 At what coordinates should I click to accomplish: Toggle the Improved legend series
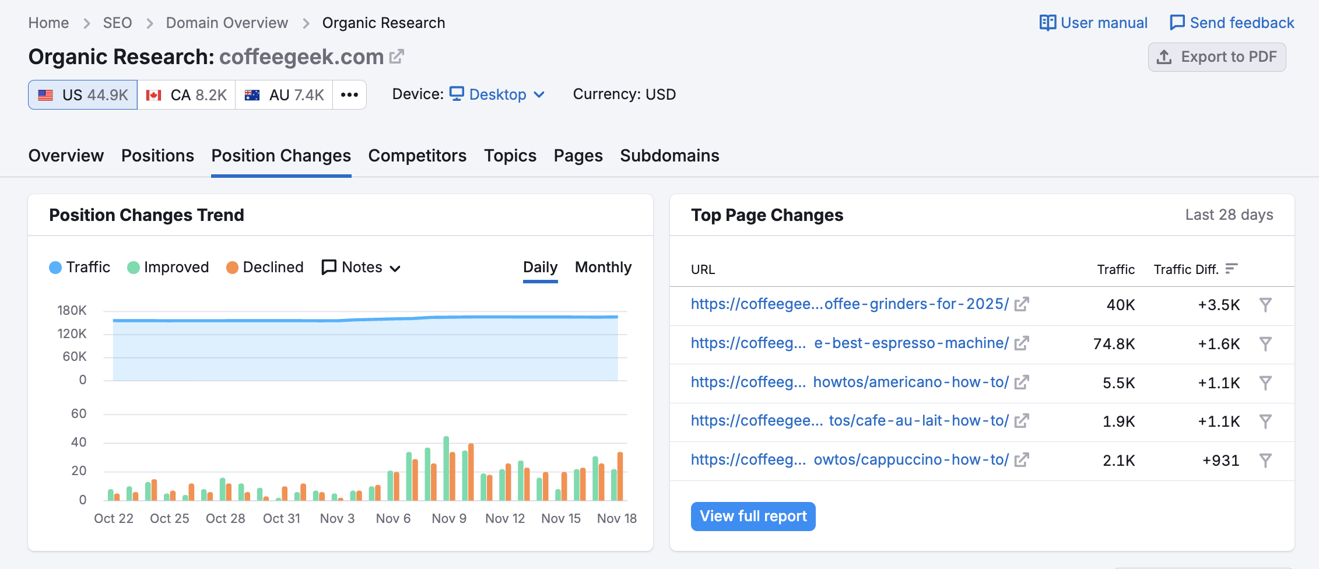[168, 268]
